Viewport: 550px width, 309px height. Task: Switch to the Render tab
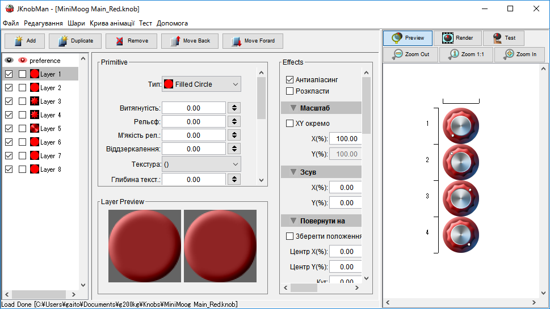click(457, 38)
